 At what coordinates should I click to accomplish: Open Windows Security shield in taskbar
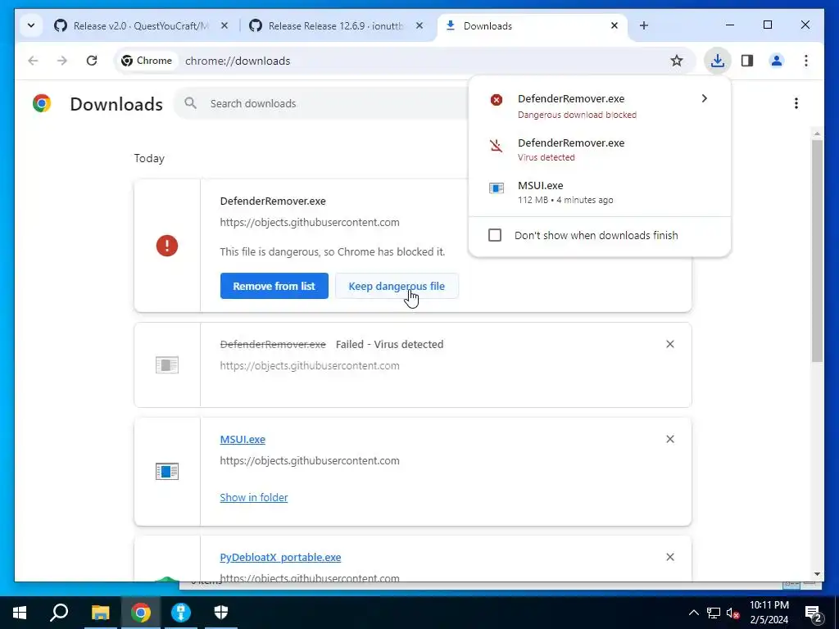pos(221,613)
